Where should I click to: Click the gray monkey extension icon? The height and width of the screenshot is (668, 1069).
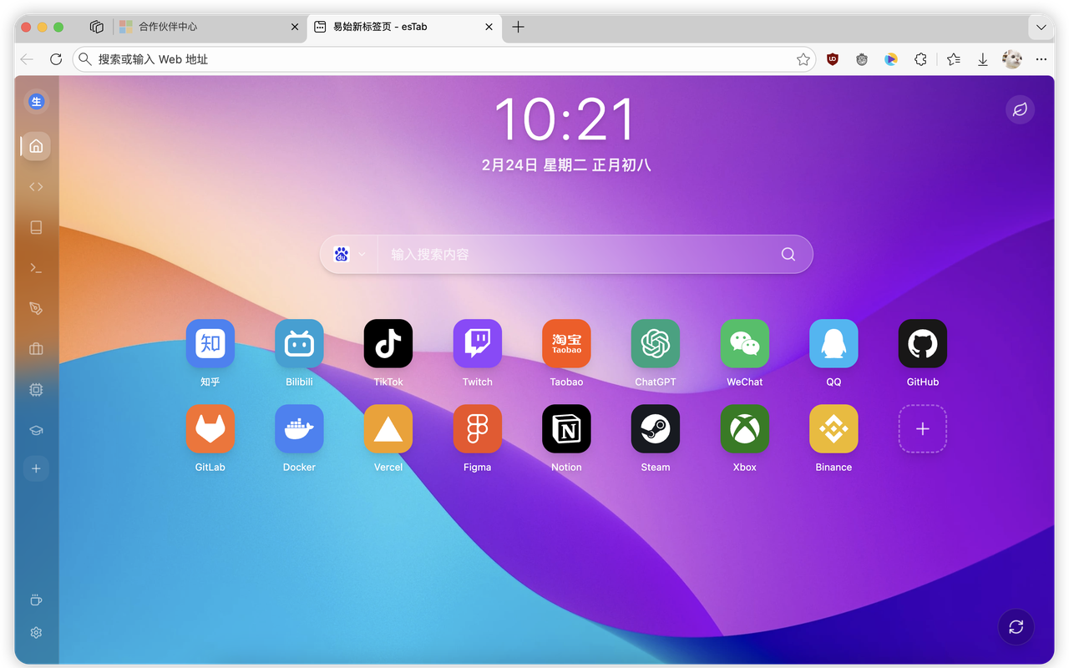[862, 59]
